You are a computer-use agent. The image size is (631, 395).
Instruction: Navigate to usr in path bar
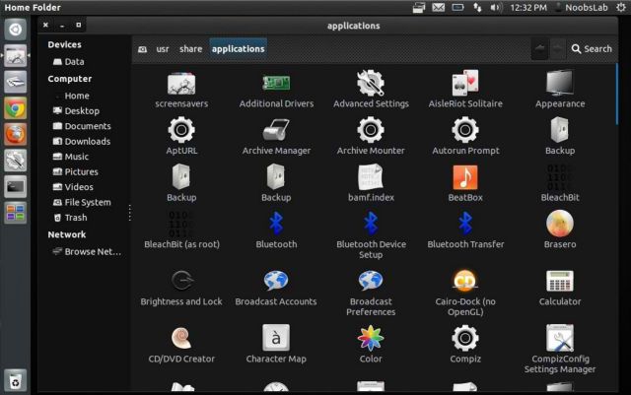(162, 49)
